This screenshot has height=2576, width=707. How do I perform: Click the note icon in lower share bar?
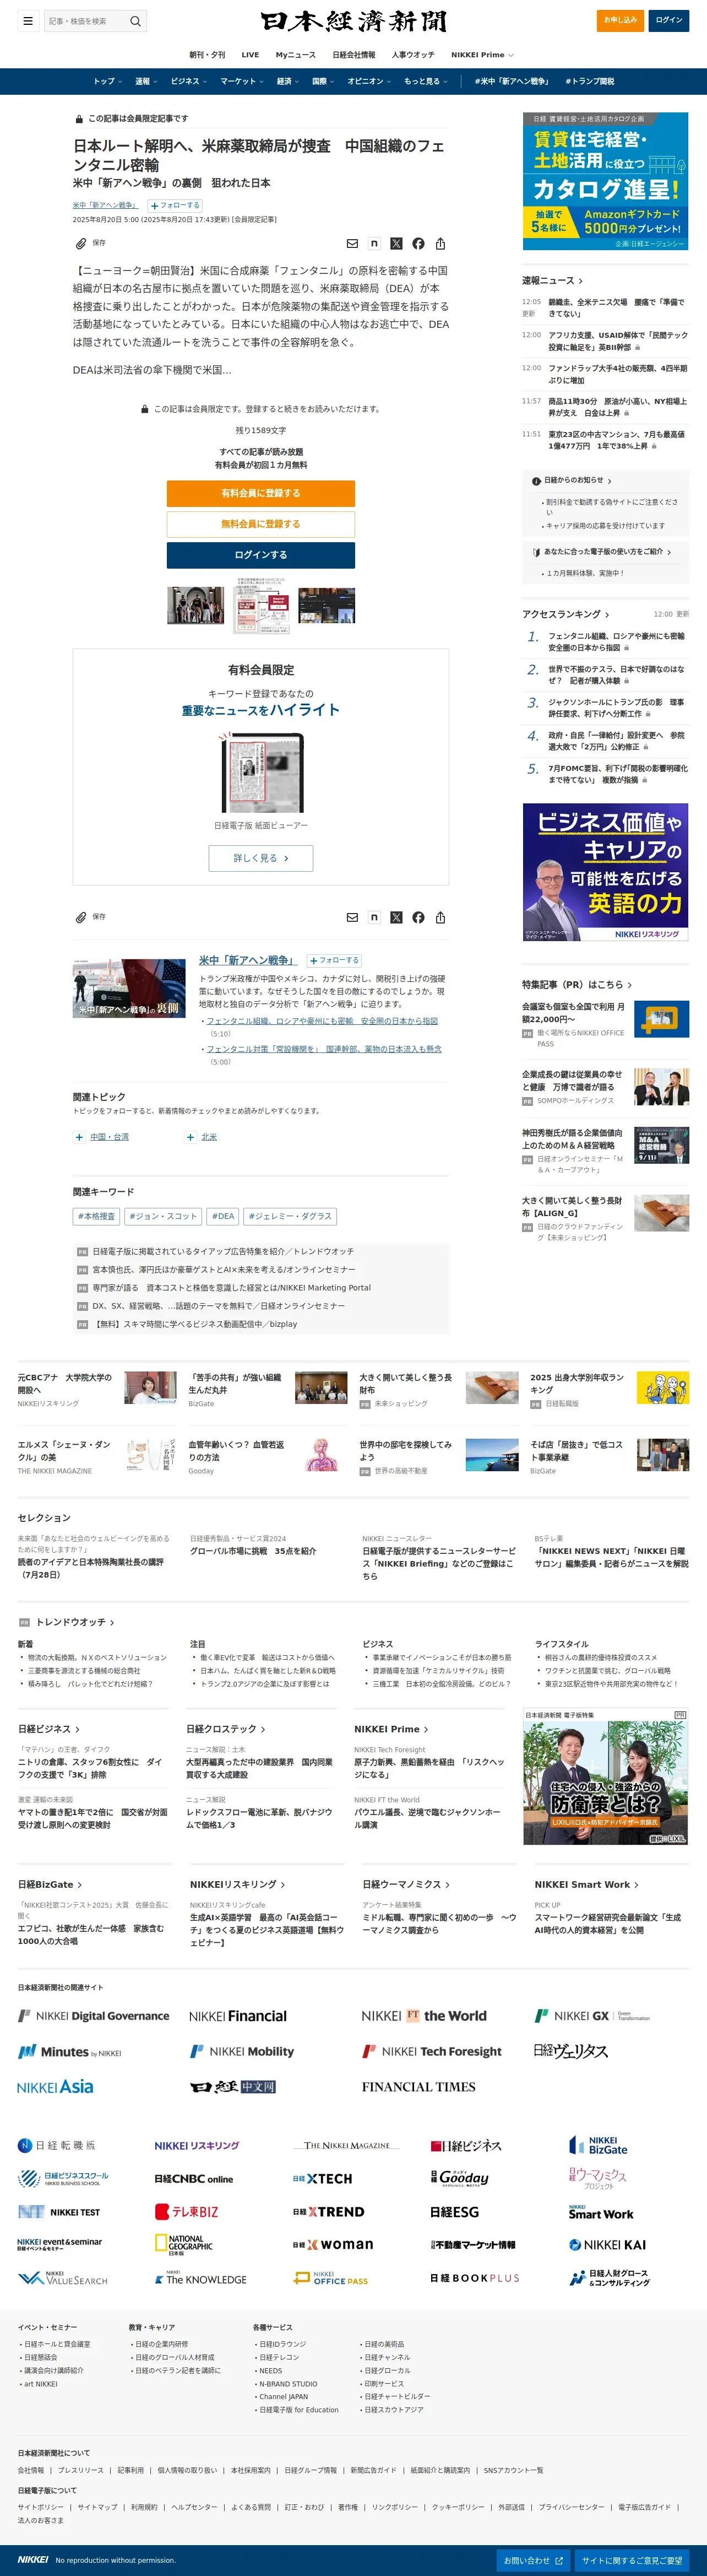[373, 917]
